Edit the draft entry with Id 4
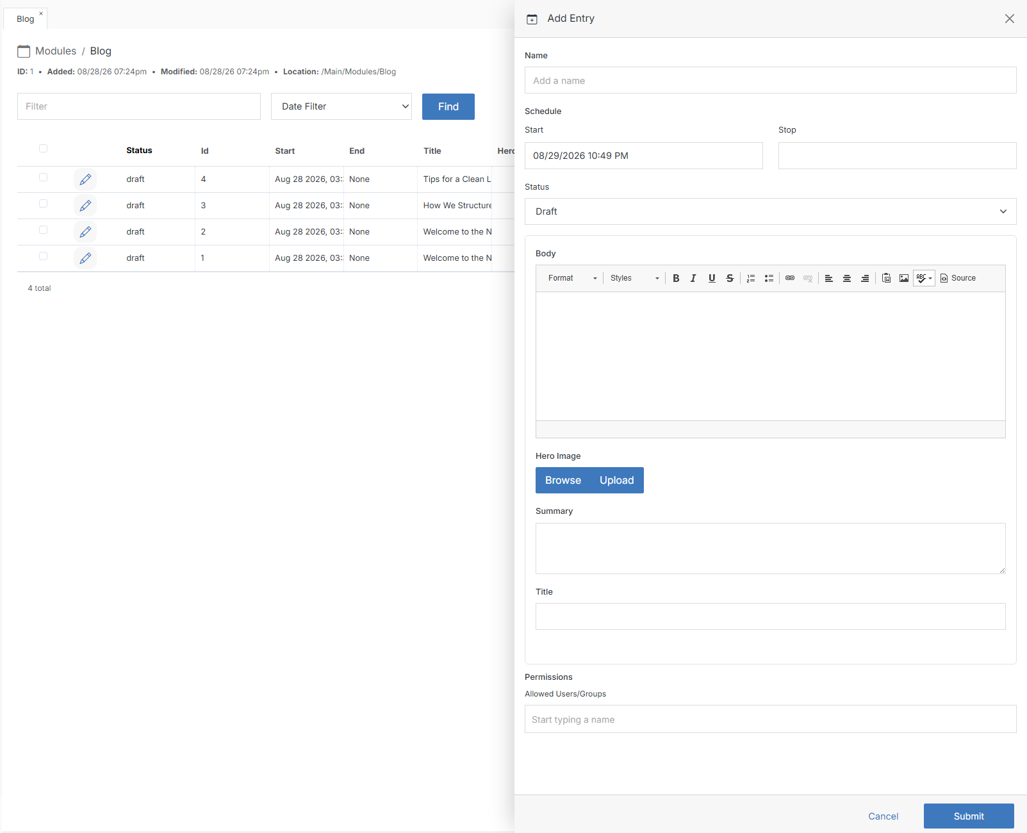 (85, 179)
